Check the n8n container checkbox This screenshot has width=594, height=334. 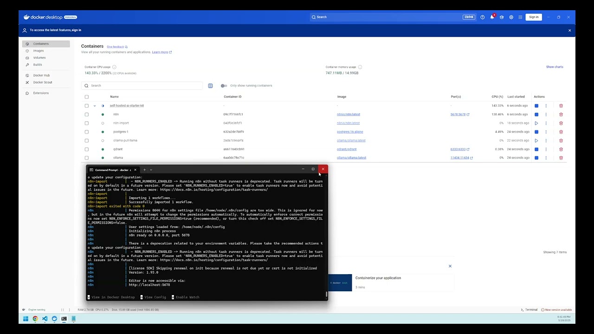[x=86, y=114]
